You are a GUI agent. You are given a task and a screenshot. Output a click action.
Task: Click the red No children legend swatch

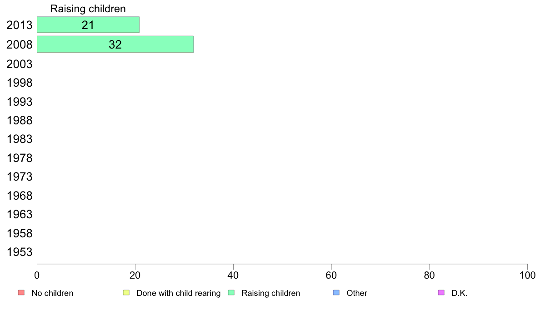tap(21, 293)
